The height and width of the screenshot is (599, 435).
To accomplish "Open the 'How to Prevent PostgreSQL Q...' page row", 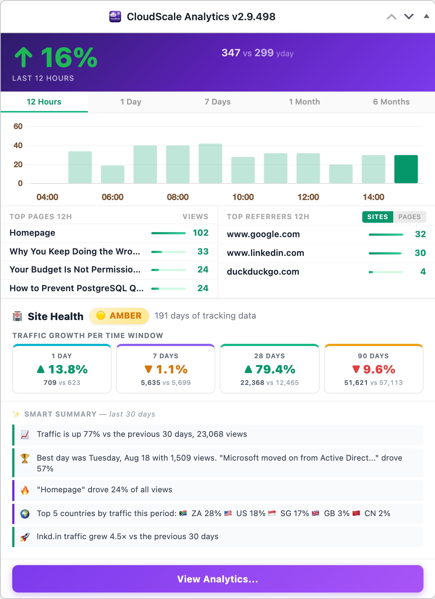I will point(109,288).
